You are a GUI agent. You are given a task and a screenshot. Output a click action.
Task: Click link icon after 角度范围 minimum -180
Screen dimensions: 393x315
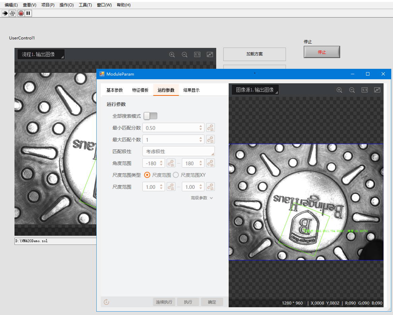click(171, 163)
